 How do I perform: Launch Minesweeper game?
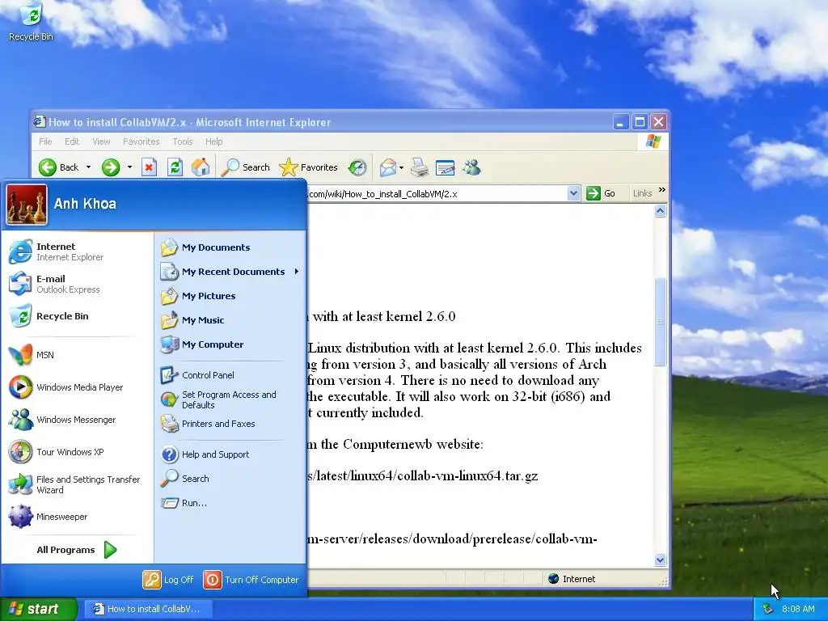77,517
